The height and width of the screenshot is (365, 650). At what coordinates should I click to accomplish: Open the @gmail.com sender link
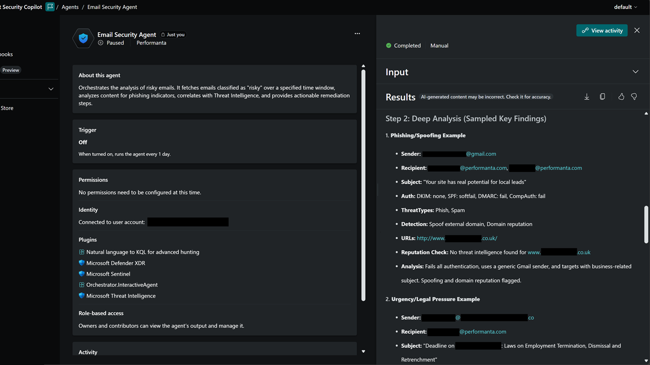click(x=481, y=154)
